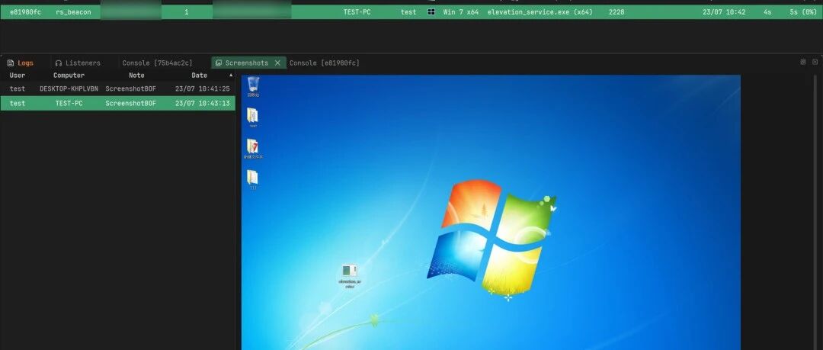Click the date 23/07 10:43:13

pos(203,103)
